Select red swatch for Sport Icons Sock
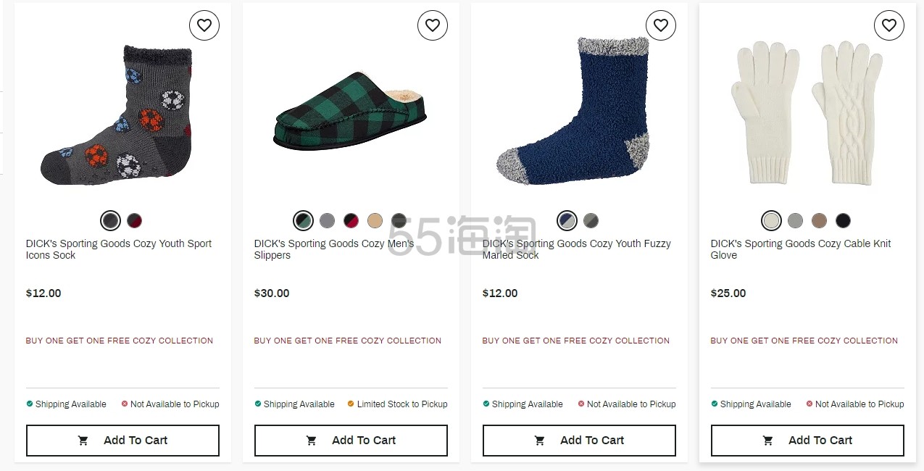The width and height of the screenshot is (924, 471). point(135,220)
